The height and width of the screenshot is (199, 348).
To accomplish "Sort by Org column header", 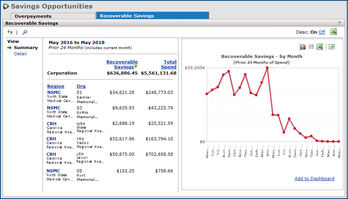I will point(81,86).
